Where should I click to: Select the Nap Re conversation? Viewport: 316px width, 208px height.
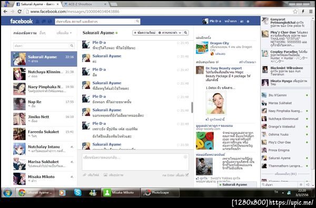click(44, 104)
